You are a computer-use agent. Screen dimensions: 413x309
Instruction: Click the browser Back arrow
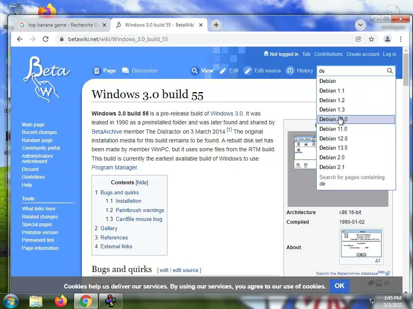pos(20,39)
